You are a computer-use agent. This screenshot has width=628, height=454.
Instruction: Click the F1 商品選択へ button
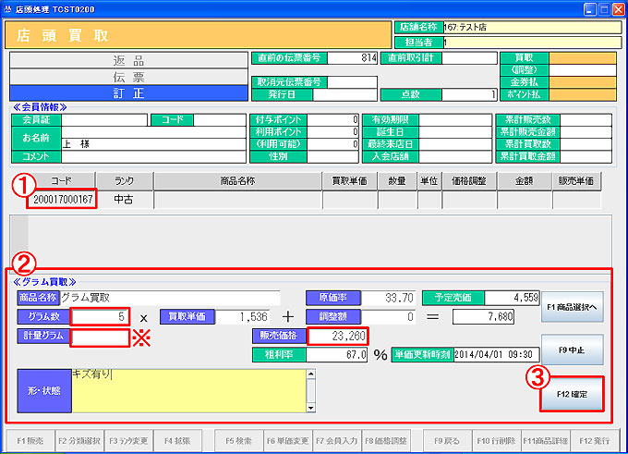[x=573, y=306]
